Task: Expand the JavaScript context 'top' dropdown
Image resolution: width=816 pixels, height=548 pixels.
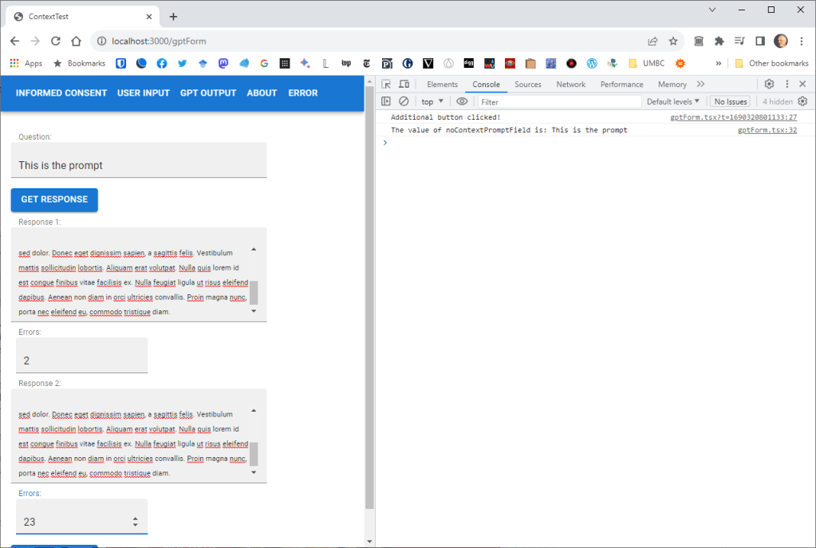Action: pyautogui.click(x=432, y=101)
